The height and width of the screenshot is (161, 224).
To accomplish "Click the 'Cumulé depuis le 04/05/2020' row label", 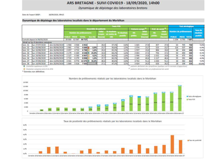I will (x=35, y=39).
